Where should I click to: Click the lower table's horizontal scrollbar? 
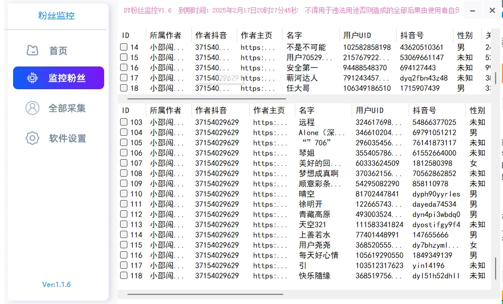coord(205,294)
